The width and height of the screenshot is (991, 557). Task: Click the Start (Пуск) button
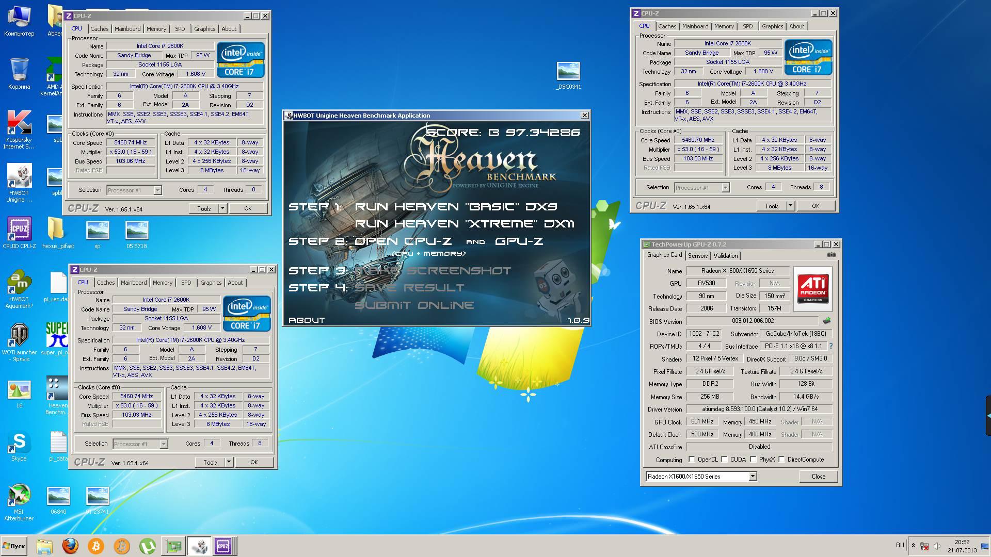click(14, 546)
